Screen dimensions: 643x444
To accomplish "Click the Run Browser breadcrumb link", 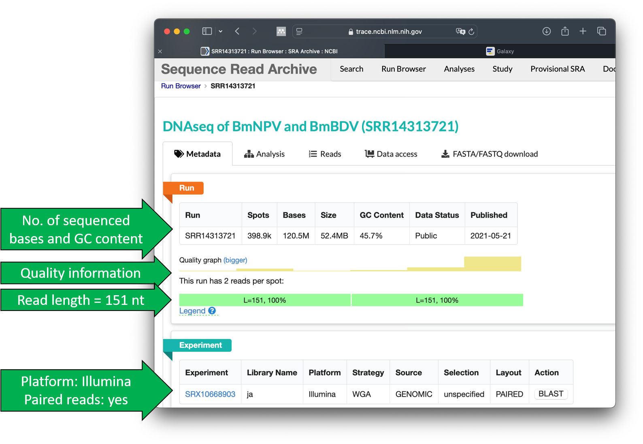I will point(181,86).
